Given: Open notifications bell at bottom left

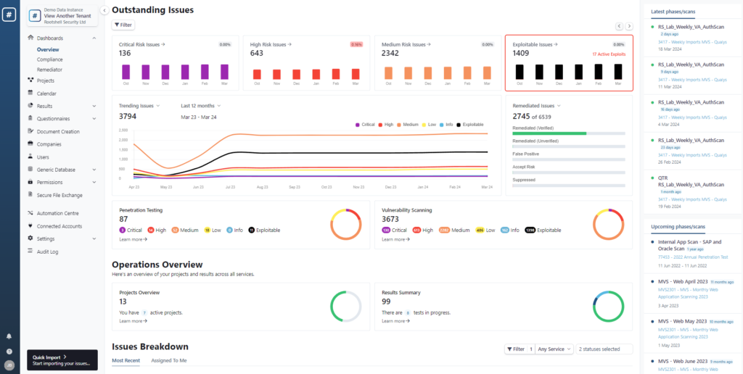Looking at the screenshot, I should (x=9, y=336).
